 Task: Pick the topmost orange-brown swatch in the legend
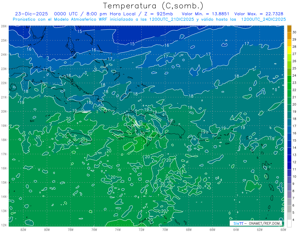click(289, 29)
